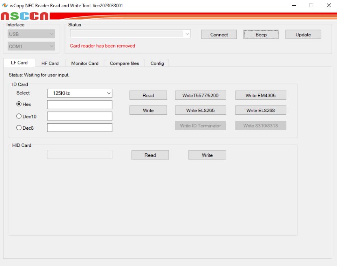Click the Update button
Image resolution: width=337 pixels, height=266 pixels.
[303, 34]
